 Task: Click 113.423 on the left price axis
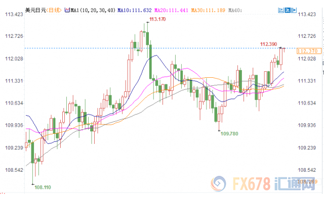click(x=14, y=14)
